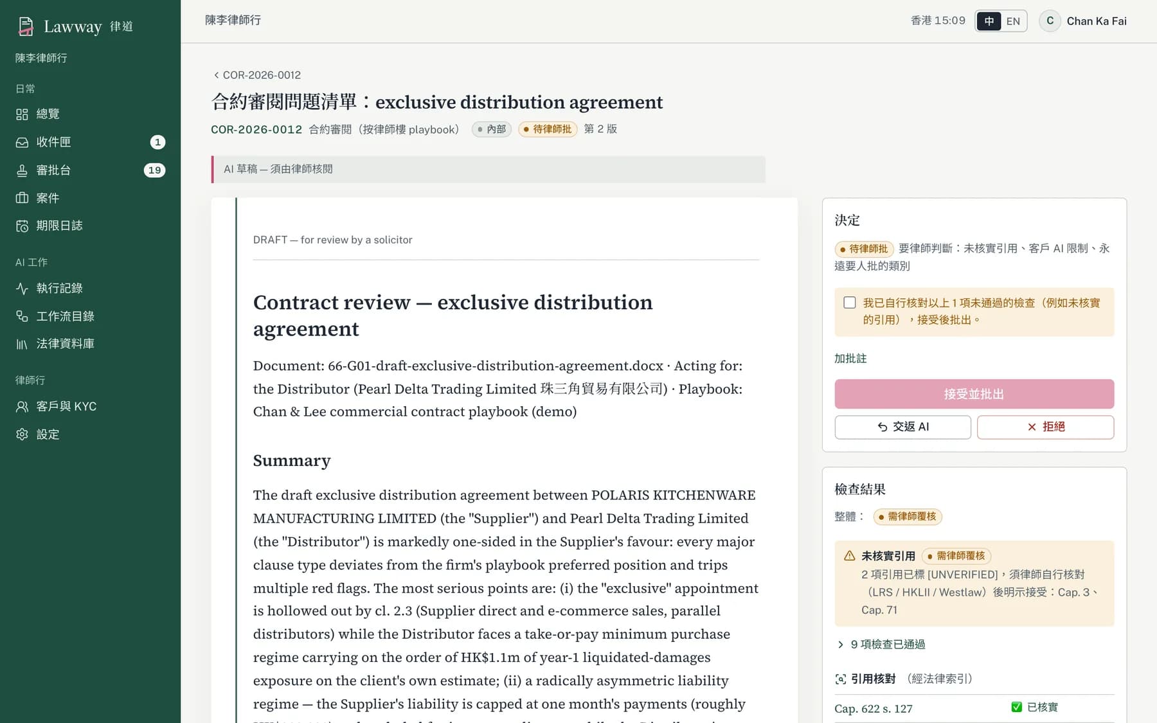Screen dimensions: 1157x723
Task: Go back to COR-2026-0012
Action: (x=257, y=75)
